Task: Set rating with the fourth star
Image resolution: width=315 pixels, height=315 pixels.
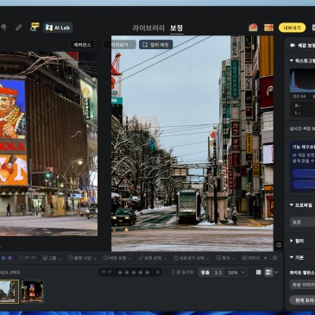Action: [141, 272]
